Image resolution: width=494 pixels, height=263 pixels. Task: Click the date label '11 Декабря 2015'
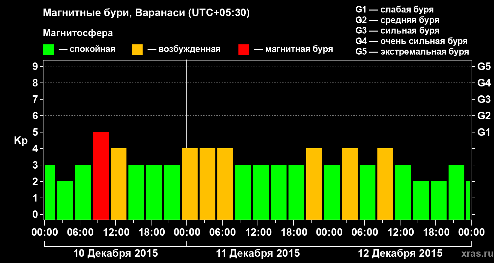(x=258, y=253)
